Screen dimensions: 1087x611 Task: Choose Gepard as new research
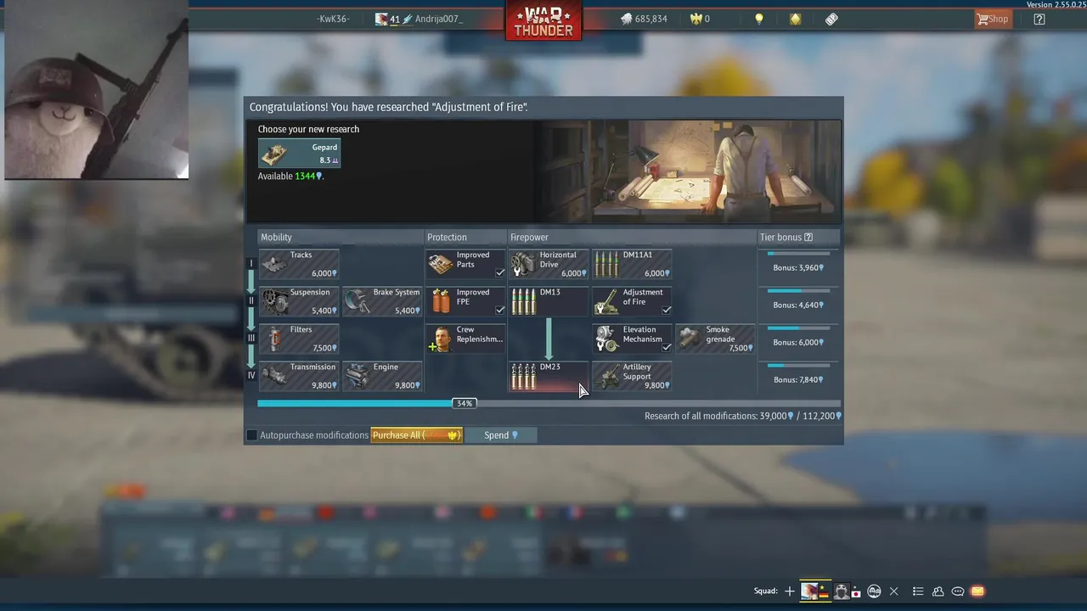coord(300,154)
